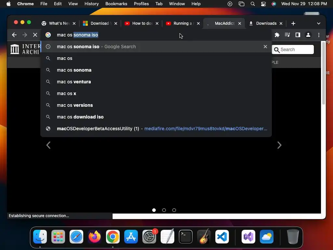
Task: Launch Safari from the Dock
Action: coord(76,237)
